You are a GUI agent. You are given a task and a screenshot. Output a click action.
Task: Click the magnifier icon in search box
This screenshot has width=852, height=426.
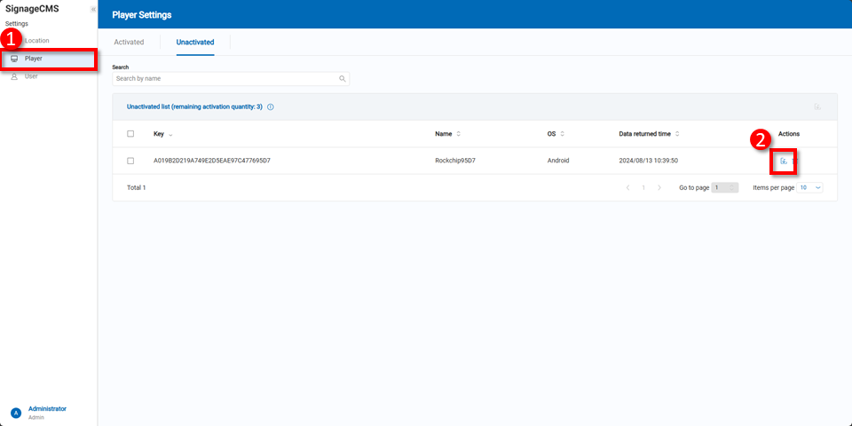coord(343,79)
